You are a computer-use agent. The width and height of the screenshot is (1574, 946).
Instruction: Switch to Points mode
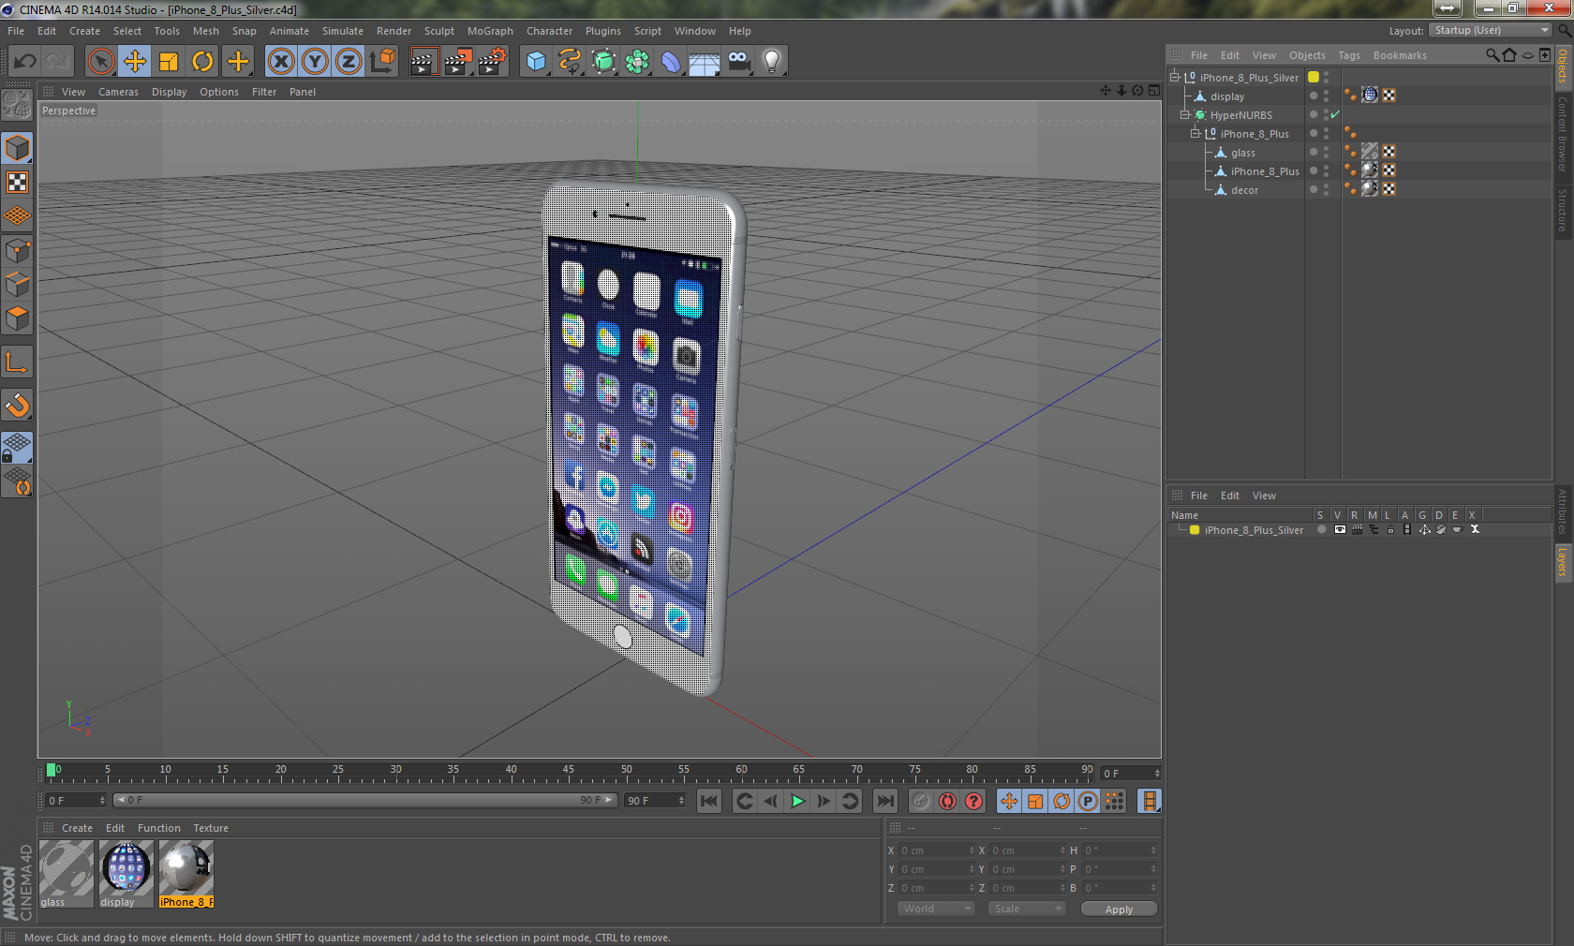[x=18, y=251]
